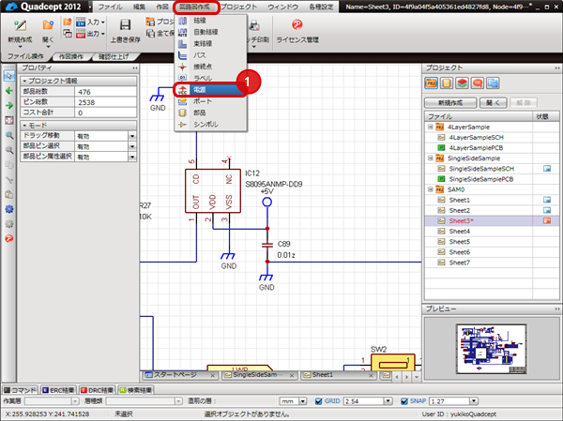Open the 各種設定 settings menu
563x421 pixels.
point(321,7)
